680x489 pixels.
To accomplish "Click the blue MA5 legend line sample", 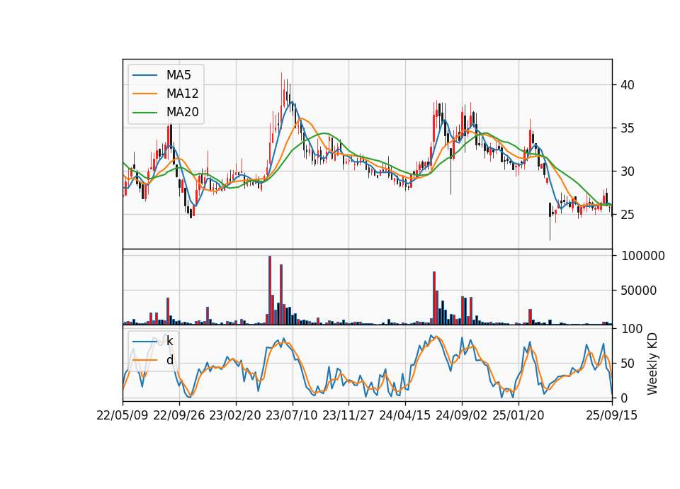I will point(144,75).
